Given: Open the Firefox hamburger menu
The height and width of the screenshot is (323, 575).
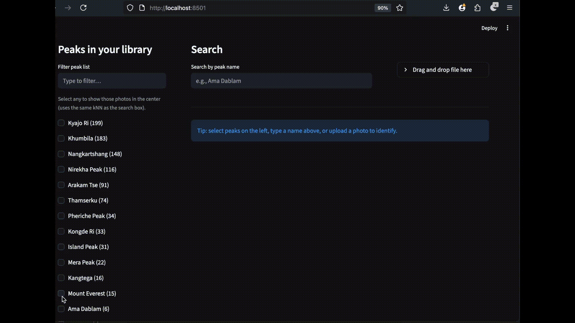Looking at the screenshot, I should point(510,8).
